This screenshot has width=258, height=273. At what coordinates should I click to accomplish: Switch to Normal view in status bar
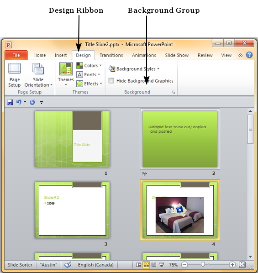click(139, 265)
